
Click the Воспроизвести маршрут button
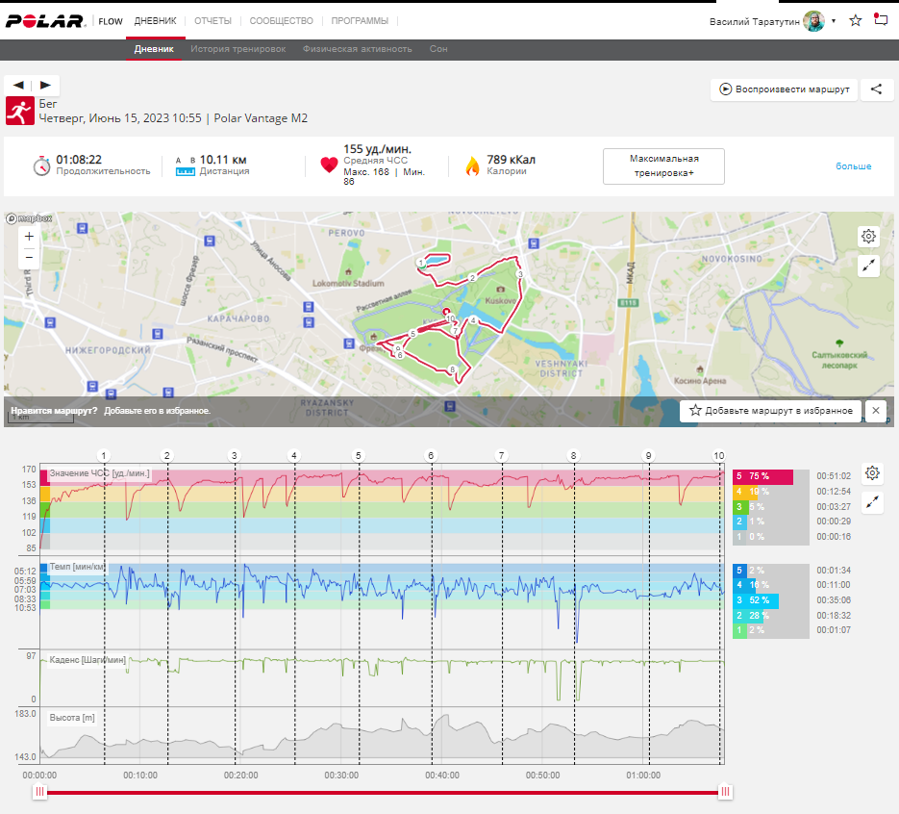784,89
